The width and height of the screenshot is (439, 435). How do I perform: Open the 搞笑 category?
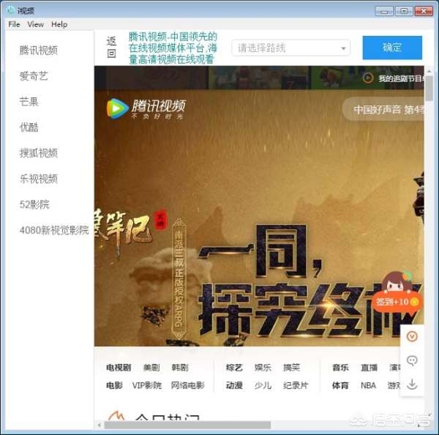(x=291, y=368)
